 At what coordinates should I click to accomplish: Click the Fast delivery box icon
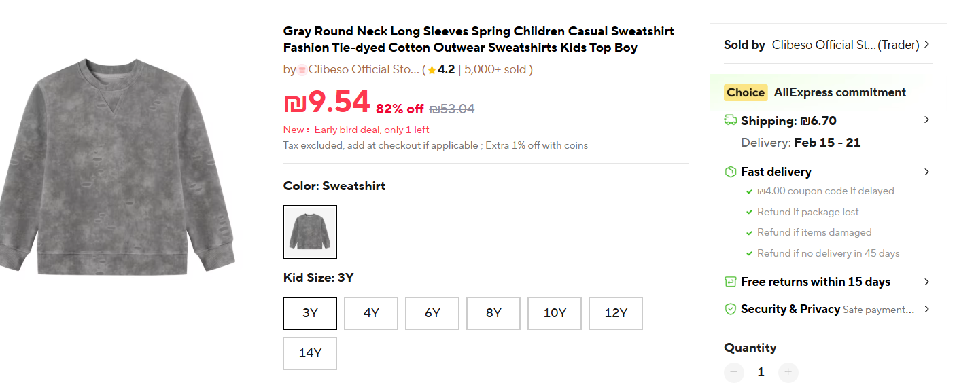(x=731, y=172)
